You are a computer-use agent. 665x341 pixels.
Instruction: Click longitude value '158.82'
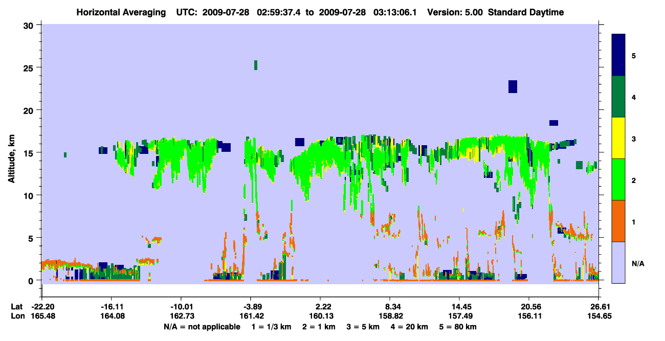(390, 316)
